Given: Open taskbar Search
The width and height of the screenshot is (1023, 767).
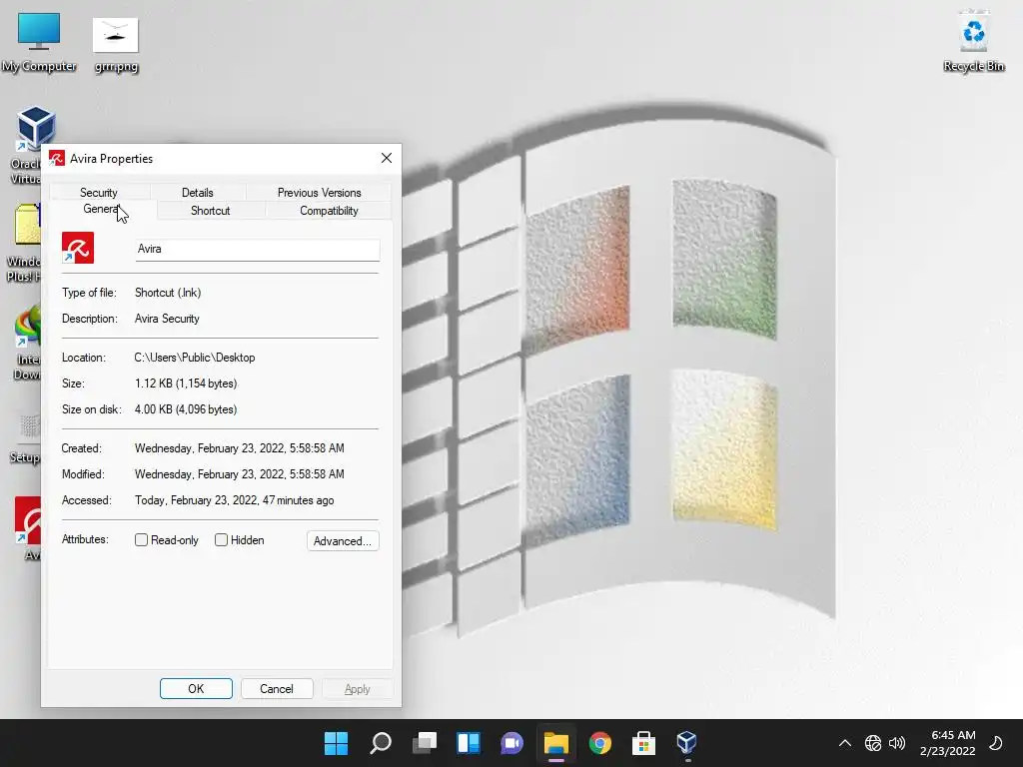Looking at the screenshot, I should coord(381,743).
